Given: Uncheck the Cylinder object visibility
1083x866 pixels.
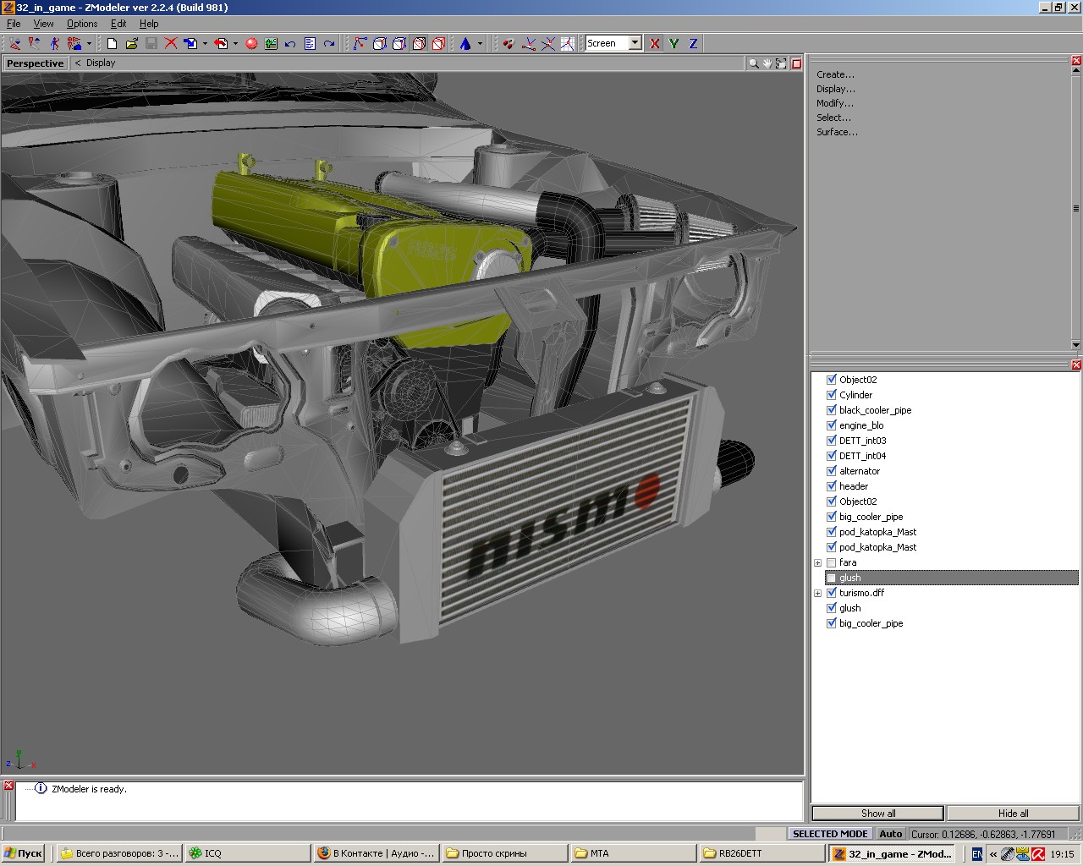Looking at the screenshot, I should pyautogui.click(x=832, y=395).
